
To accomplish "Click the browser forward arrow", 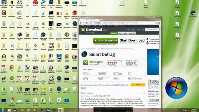I will pos(84,23).
